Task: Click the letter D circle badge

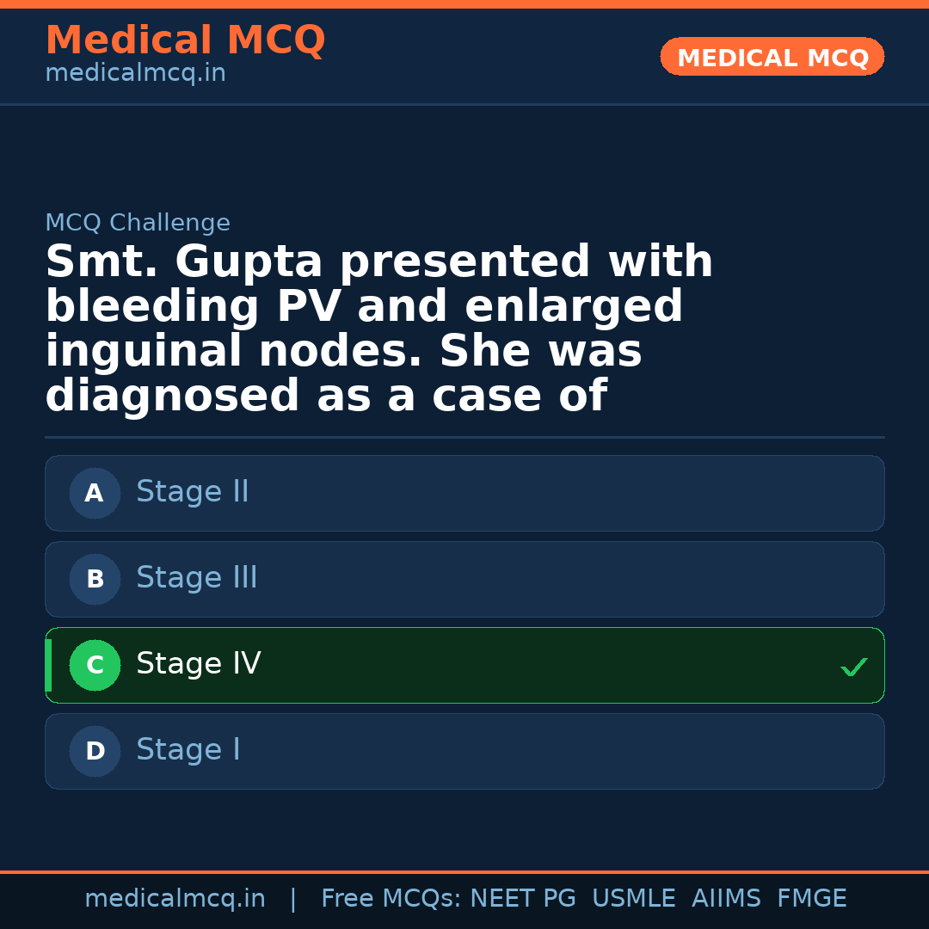Action: pyautogui.click(x=95, y=751)
